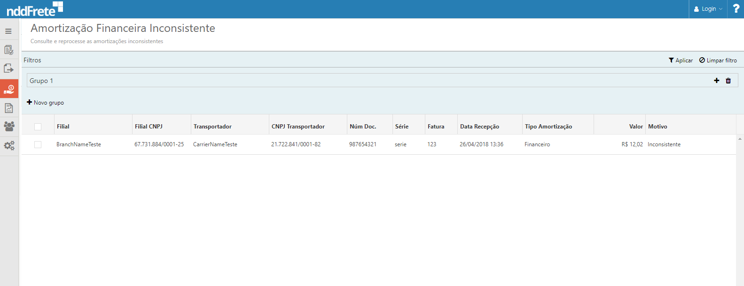This screenshot has height=286, width=744.
Task: Sort by Data Recepção column header
Action: (479, 127)
